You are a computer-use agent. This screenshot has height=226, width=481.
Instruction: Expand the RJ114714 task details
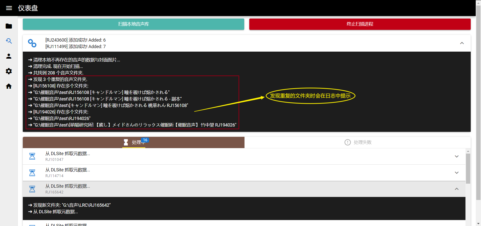point(456,173)
